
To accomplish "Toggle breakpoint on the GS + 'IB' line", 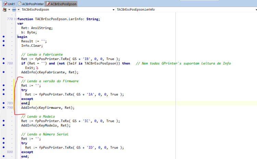I will pyautogui.click(x=4, y=59).
